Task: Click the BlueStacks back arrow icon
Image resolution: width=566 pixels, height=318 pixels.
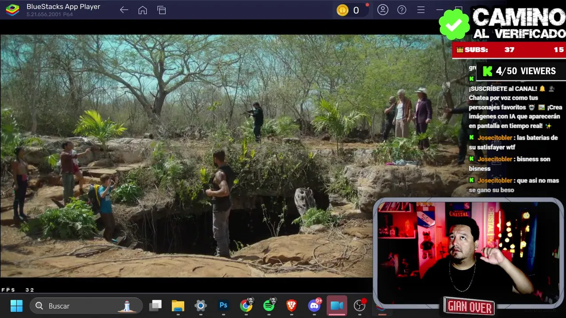Action: tap(124, 10)
